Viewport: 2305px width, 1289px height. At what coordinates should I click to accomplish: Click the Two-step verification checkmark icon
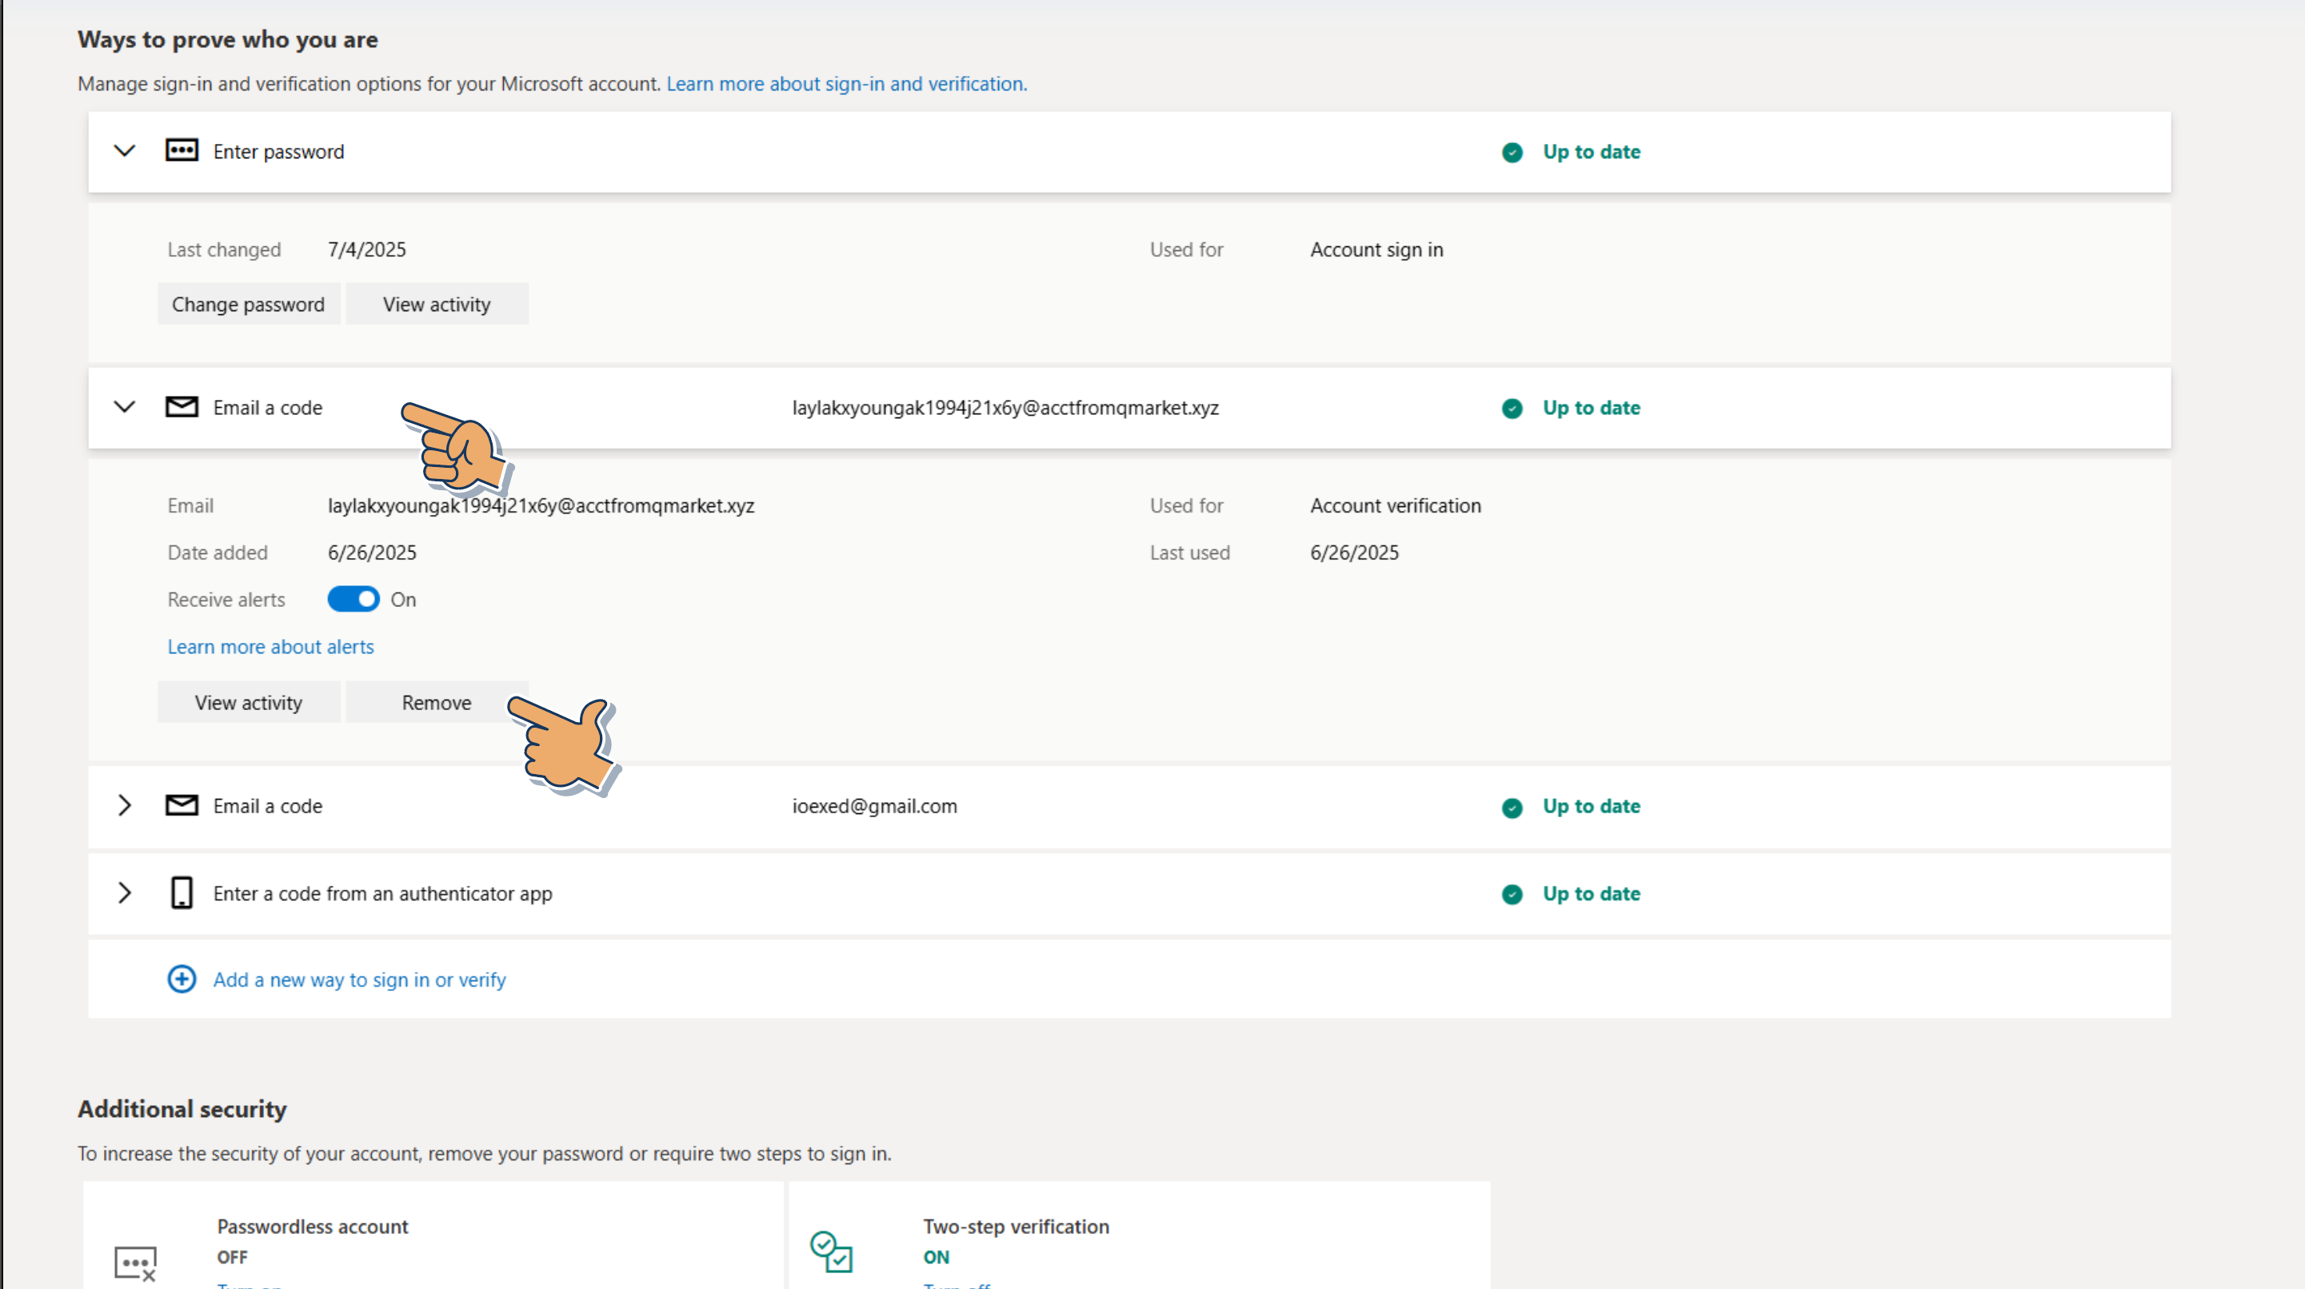tap(831, 1251)
